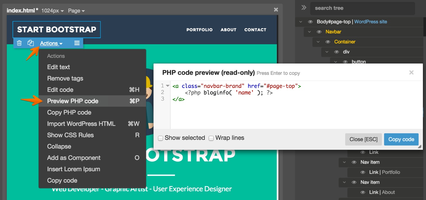The height and width of the screenshot is (200, 426).
Task: Choose Import WordPress HTML menu entry
Action: (81, 124)
